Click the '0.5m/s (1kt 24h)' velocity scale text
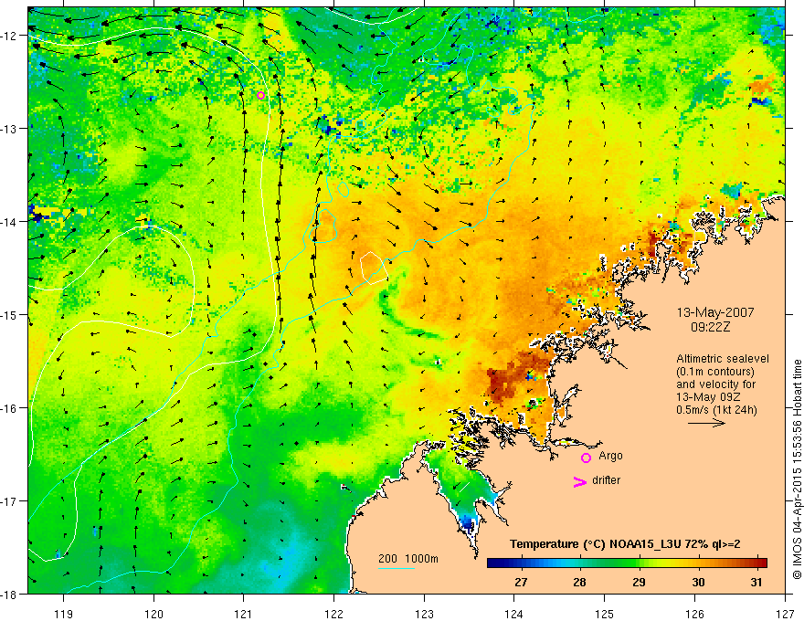 point(716,409)
